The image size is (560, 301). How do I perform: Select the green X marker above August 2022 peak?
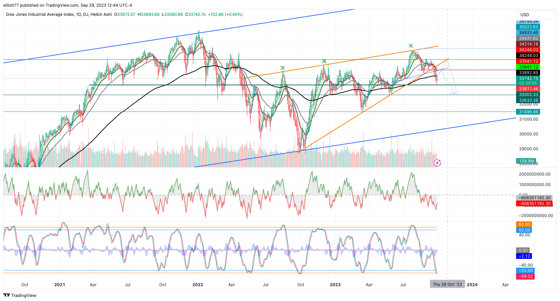pyautogui.click(x=283, y=68)
